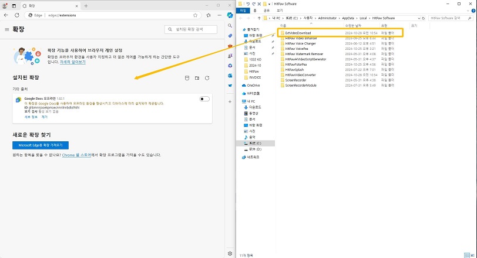The height and width of the screenshot is (258, 477).
Task: Reload the Edge extensions page
Action: 17,15
